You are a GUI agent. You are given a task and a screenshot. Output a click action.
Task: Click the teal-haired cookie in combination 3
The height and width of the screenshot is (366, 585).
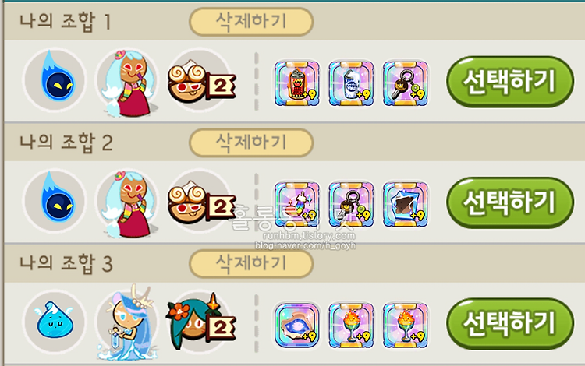[200, 322]
